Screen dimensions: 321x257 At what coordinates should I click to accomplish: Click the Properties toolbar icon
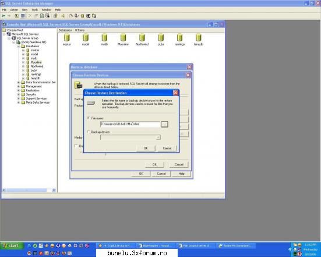36,16
